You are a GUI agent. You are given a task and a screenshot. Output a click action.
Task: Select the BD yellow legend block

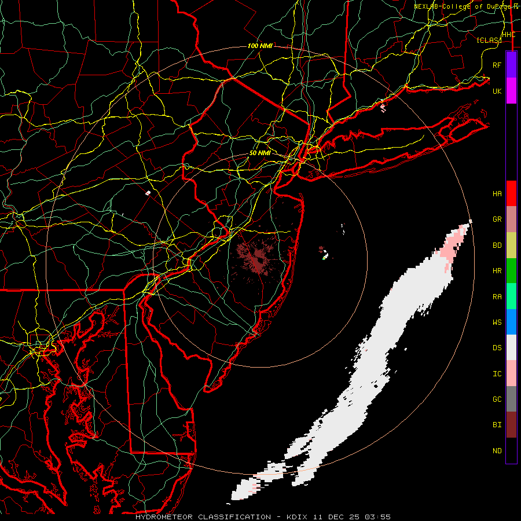511,245
